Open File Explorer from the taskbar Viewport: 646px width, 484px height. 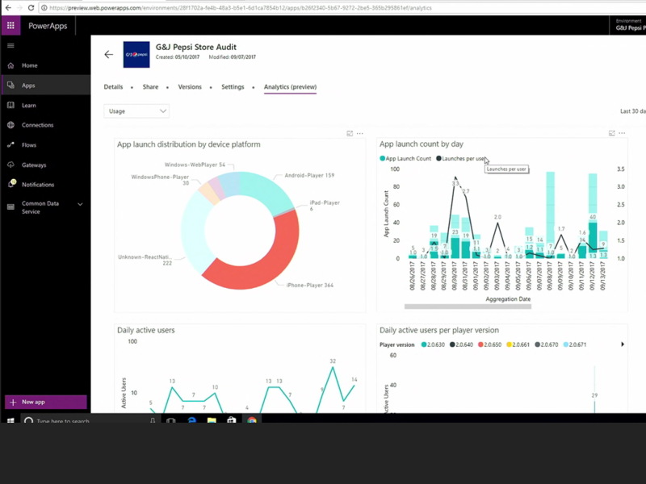point(212,420)
